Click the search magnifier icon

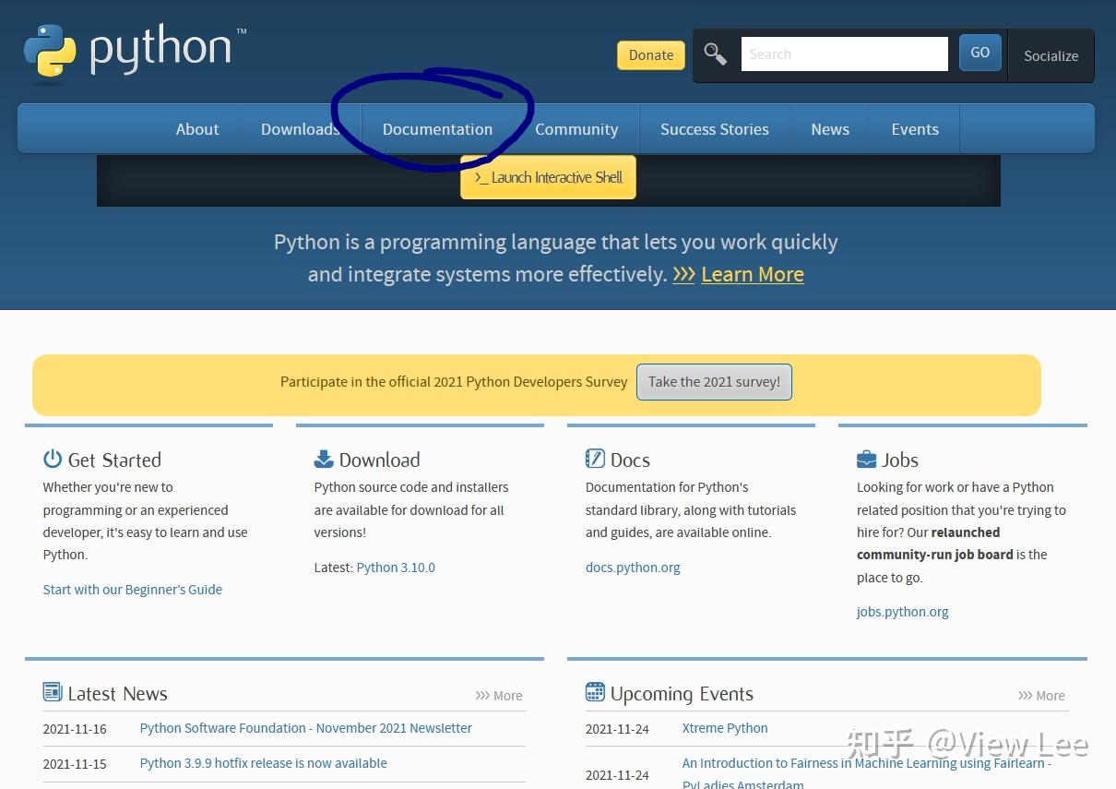click(714, 53)
